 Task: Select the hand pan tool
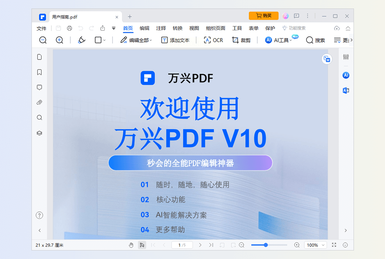click(131, 245)
